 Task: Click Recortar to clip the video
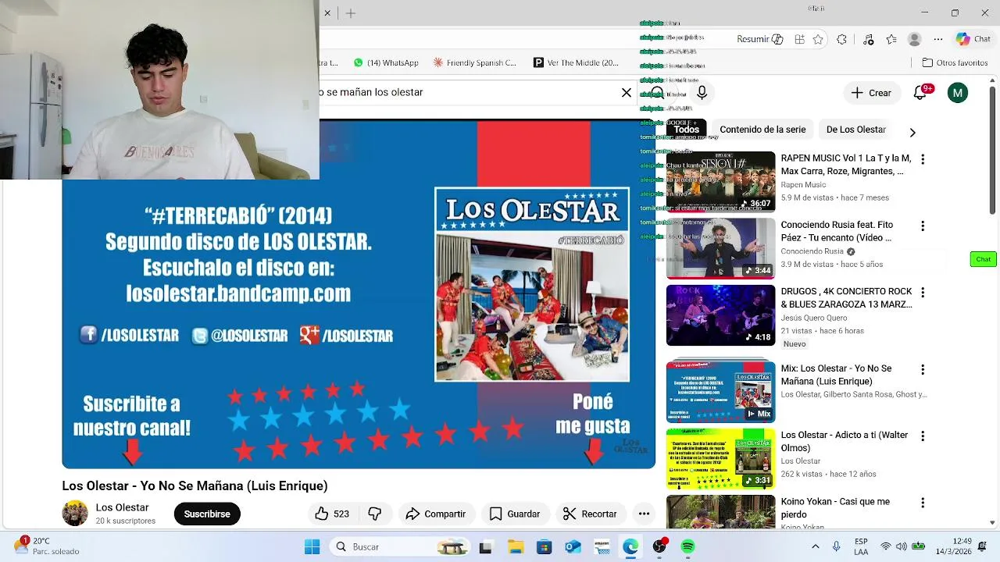[590, 514]
